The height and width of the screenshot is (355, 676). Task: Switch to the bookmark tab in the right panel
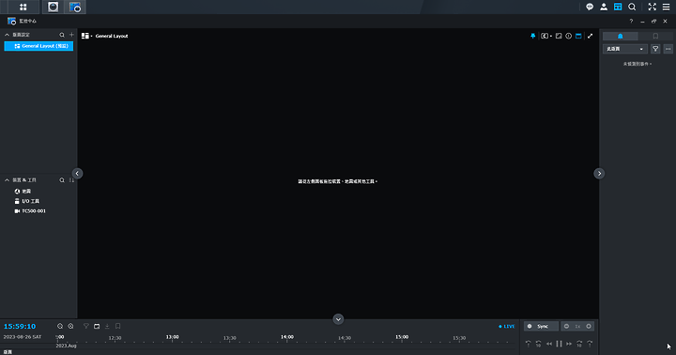pos(655,36)
